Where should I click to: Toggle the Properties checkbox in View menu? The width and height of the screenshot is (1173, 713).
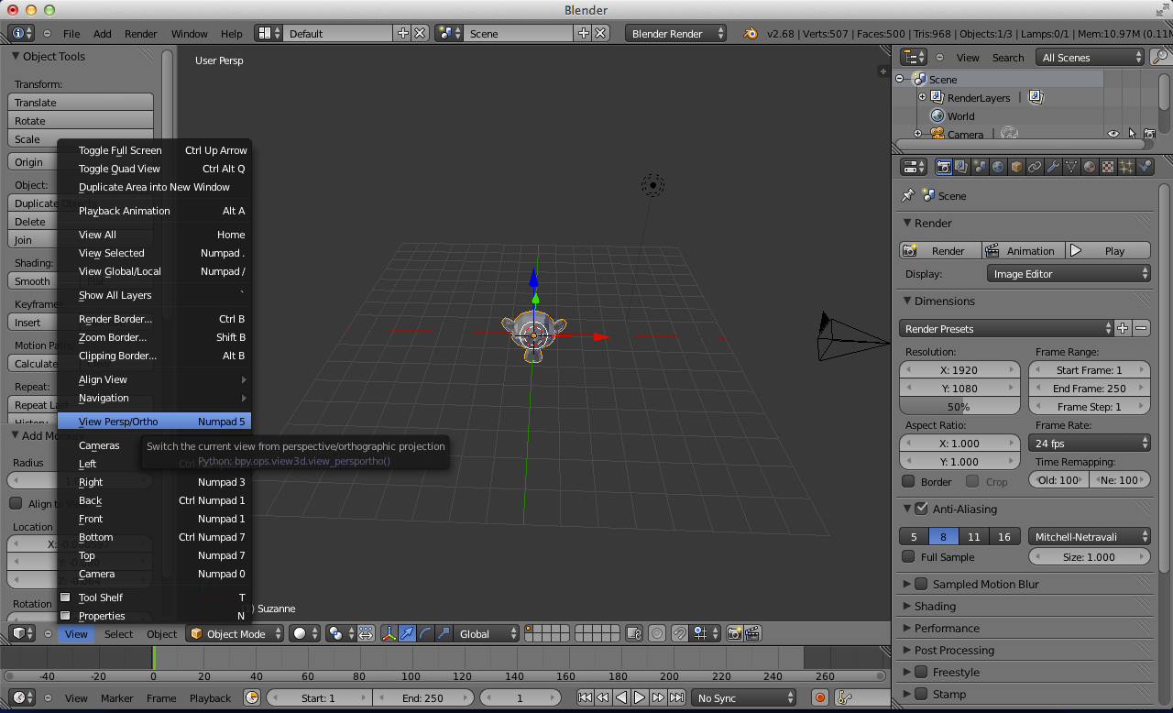coord(66,616)
